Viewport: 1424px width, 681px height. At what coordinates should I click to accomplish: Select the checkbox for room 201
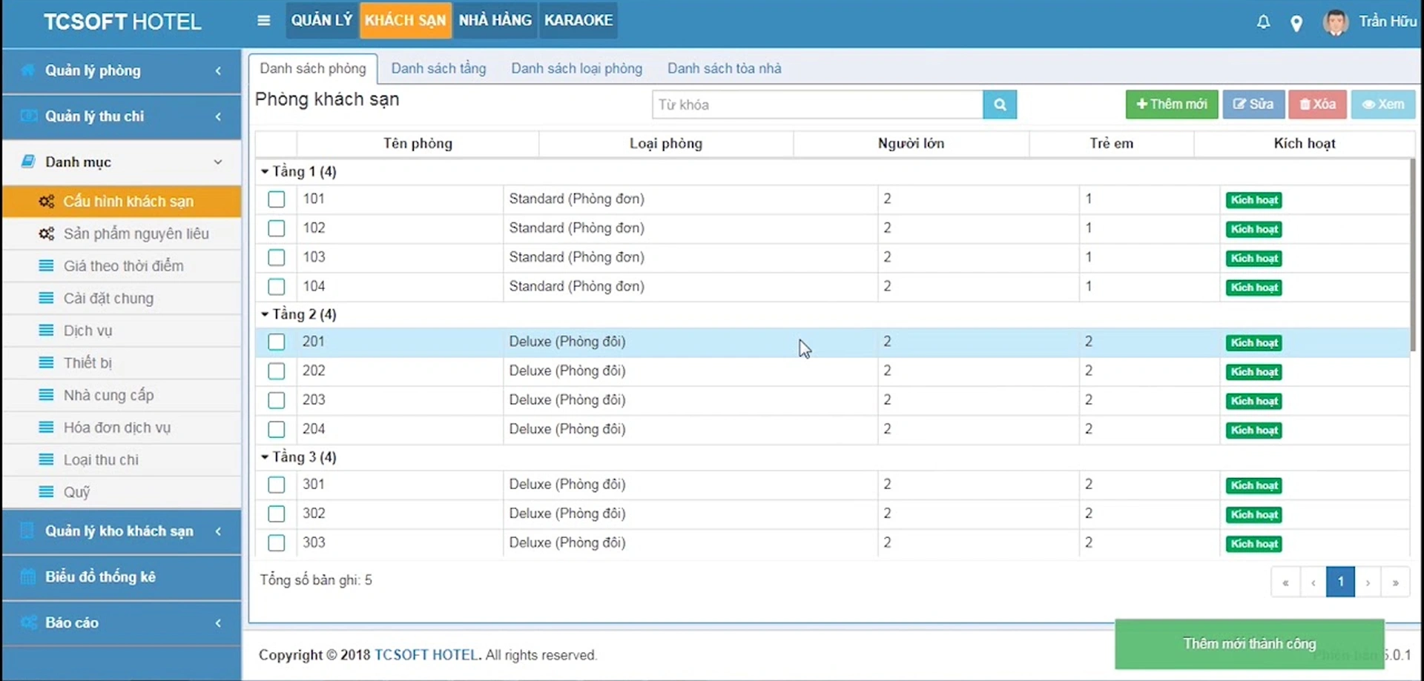(277, 342)
